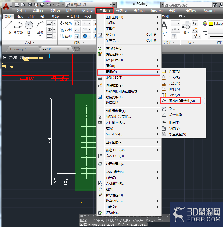
Task: Select the Circle (圆) tool
Action: click(29, 28)
